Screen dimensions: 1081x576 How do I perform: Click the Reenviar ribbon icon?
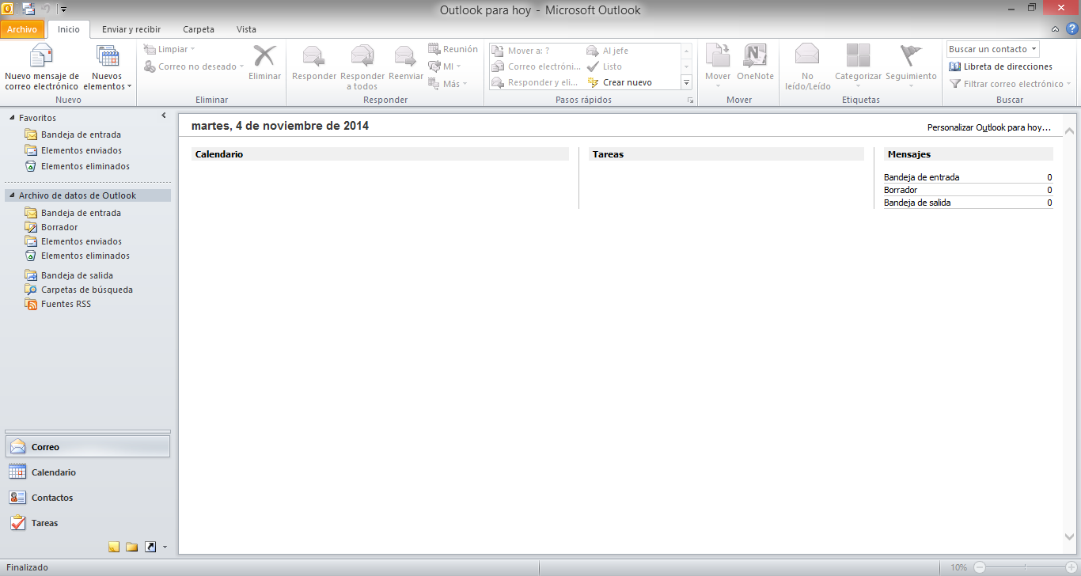[x=406, y=56]
